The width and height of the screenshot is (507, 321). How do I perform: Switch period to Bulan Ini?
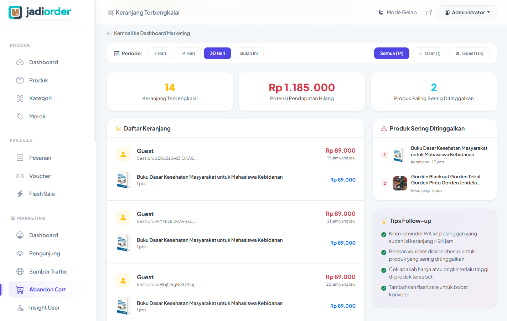tap(249, 53)
